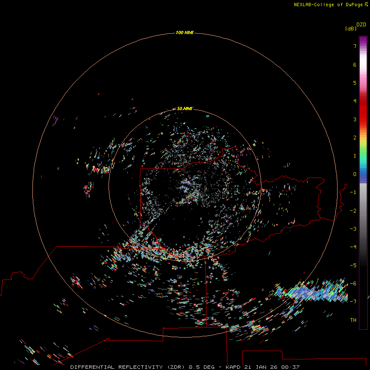370x370 pixels.
Task: Click the 4 dB value on the color scale
Action: click(355, 101)
